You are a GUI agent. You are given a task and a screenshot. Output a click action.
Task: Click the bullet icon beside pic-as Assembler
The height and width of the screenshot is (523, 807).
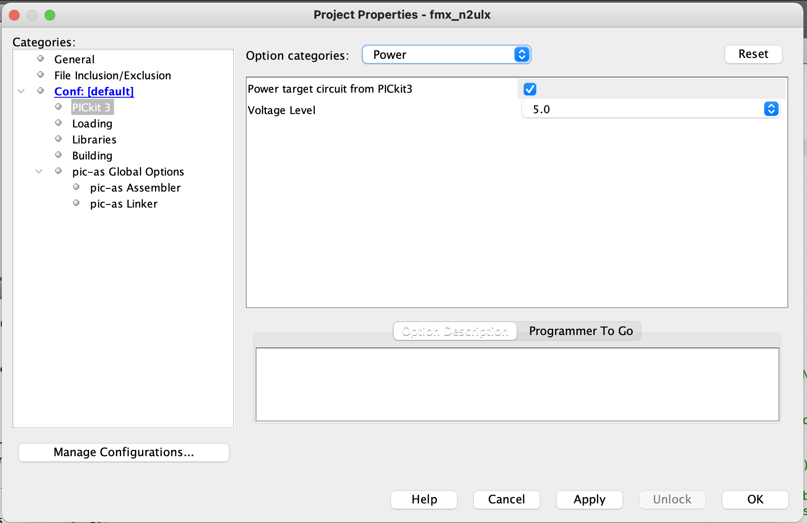pyautogui.click(x=76, y=187)
